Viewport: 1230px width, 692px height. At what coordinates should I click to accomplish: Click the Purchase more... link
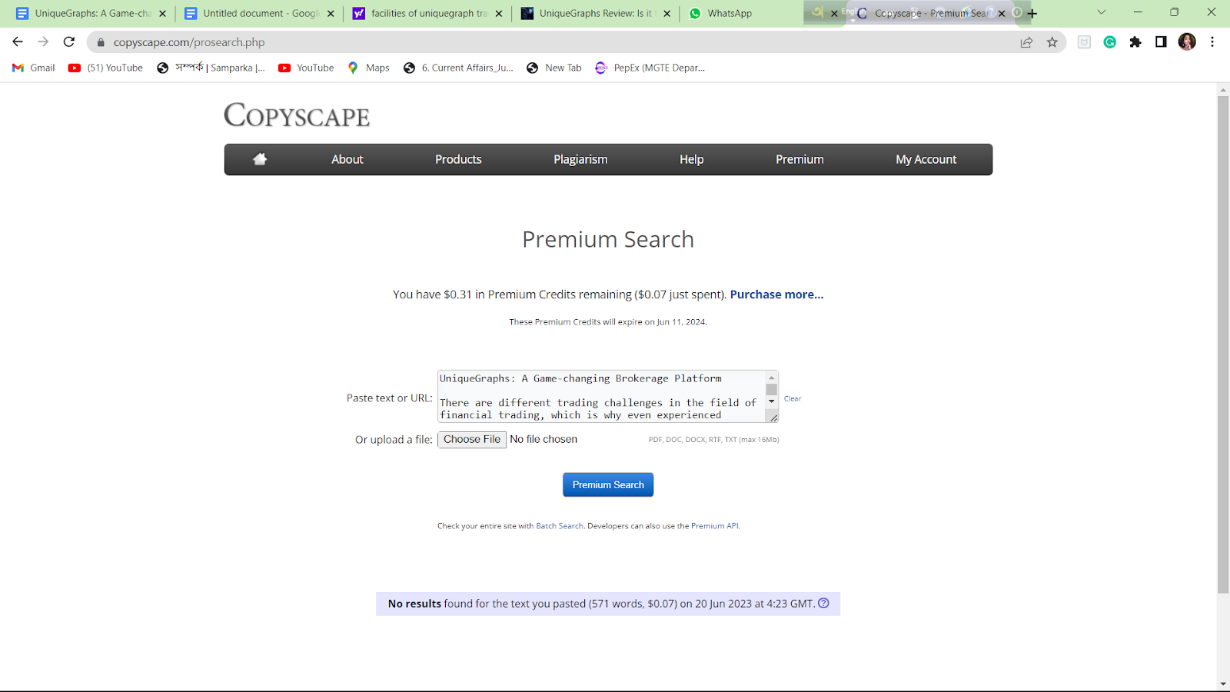(776, 294)
